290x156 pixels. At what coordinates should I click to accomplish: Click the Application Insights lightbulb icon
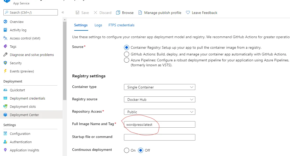(x=5, y=150)
